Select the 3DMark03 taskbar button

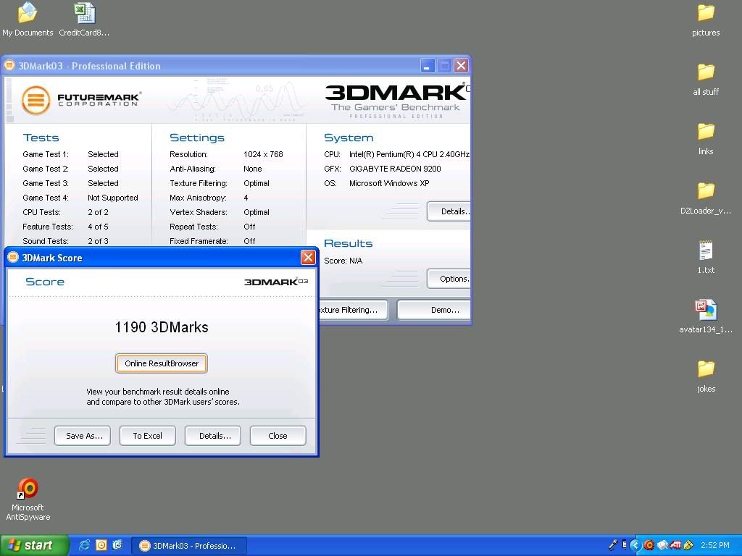pos(189,546)
